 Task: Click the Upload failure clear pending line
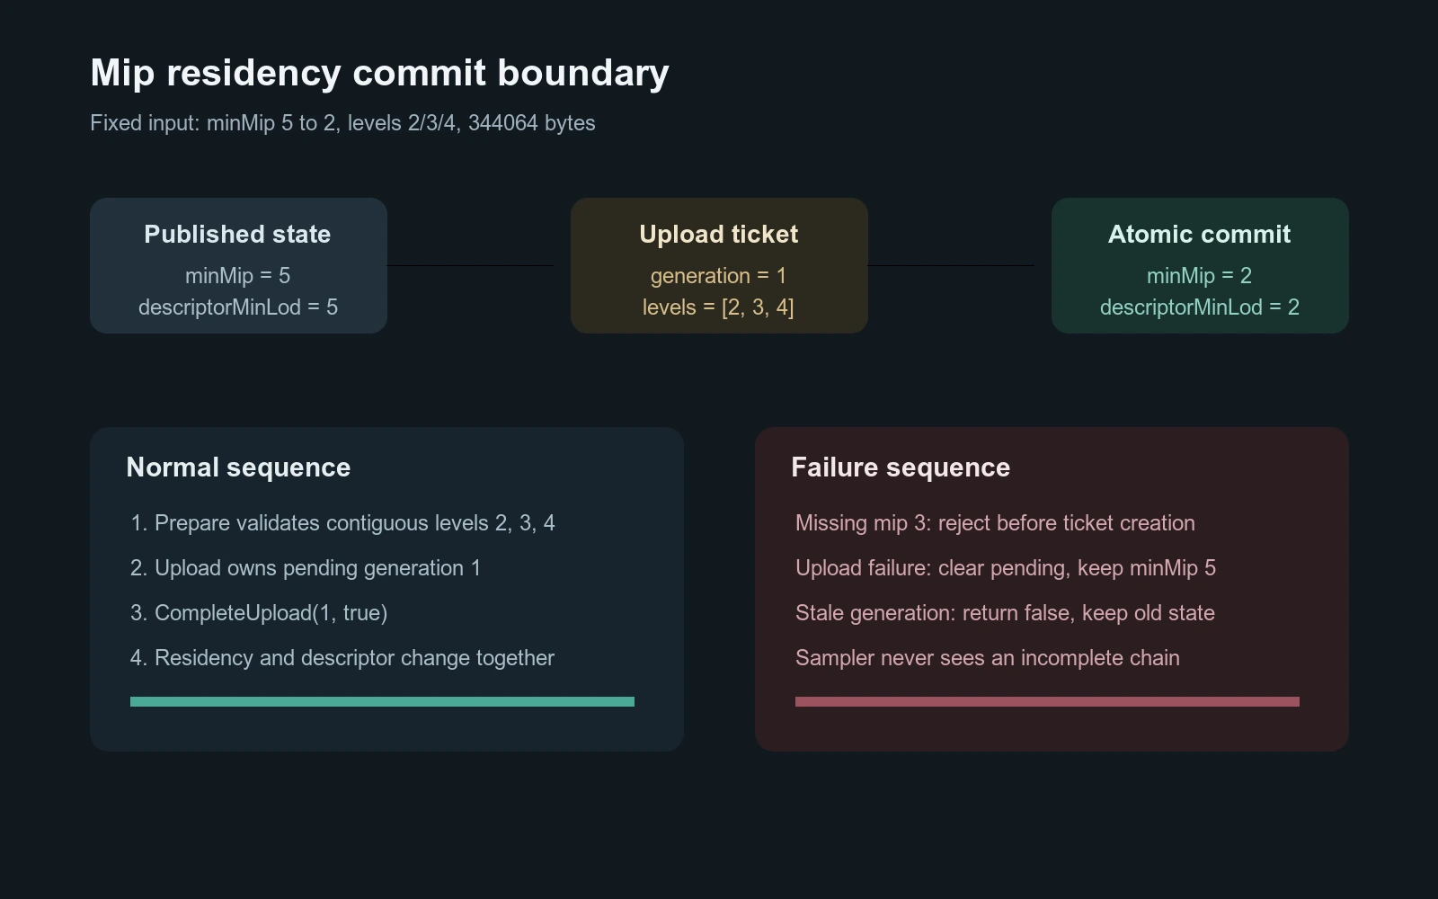click(x=1006, y=568)
